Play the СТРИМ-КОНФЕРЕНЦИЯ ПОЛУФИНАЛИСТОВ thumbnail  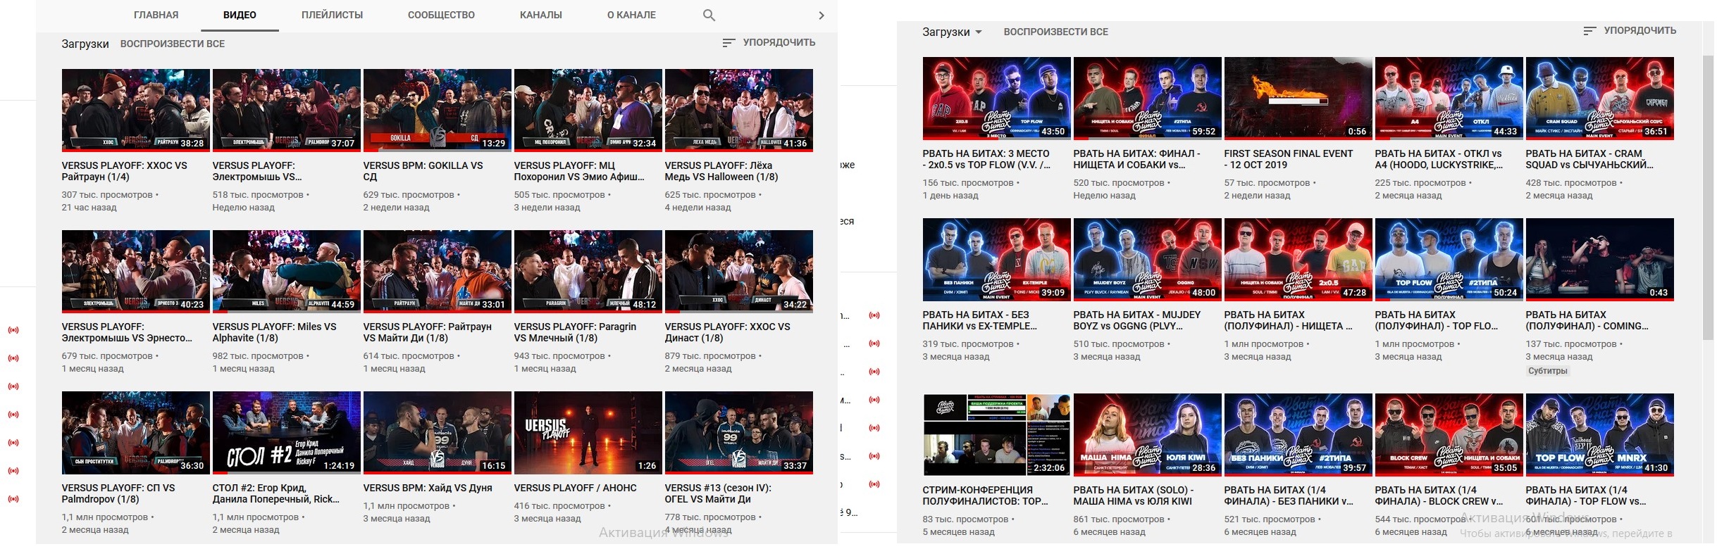click(997, 434)
